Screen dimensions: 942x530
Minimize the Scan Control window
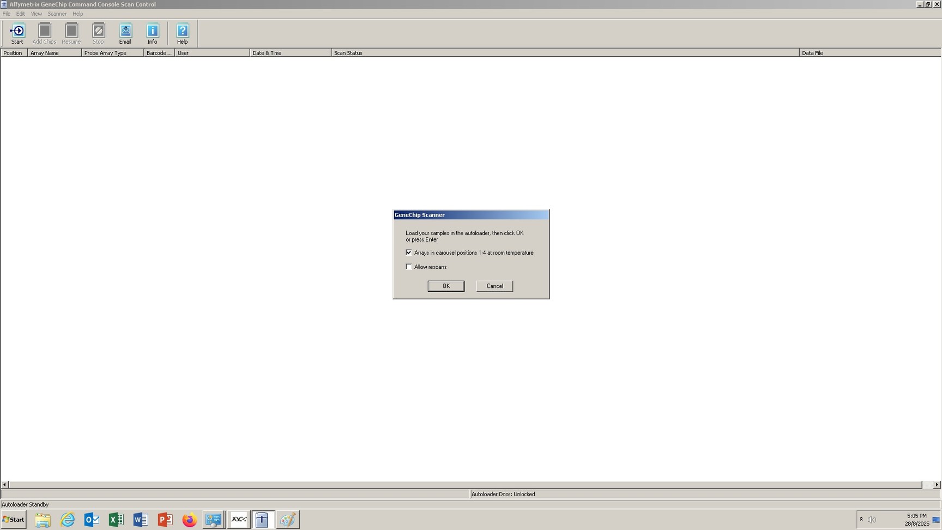pos(920,4)
